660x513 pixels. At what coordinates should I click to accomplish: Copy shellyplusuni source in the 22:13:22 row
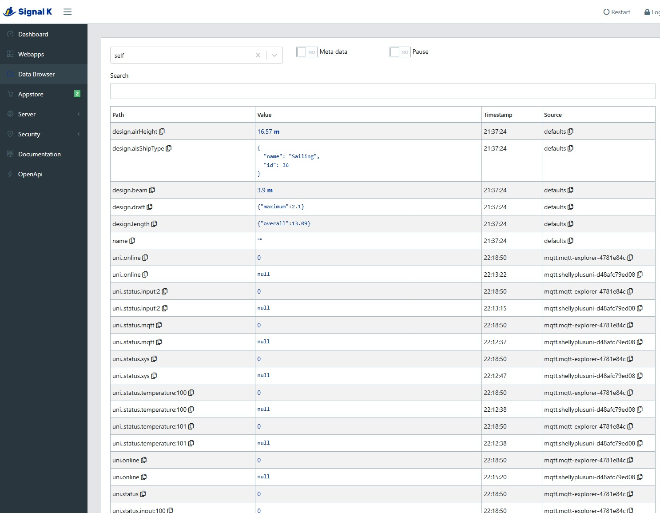tap(640, 274)
